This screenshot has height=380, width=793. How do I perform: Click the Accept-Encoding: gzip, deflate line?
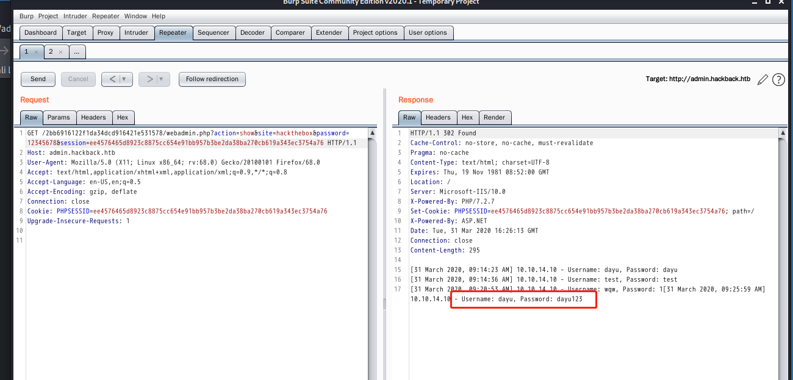(x=82, y=192)
